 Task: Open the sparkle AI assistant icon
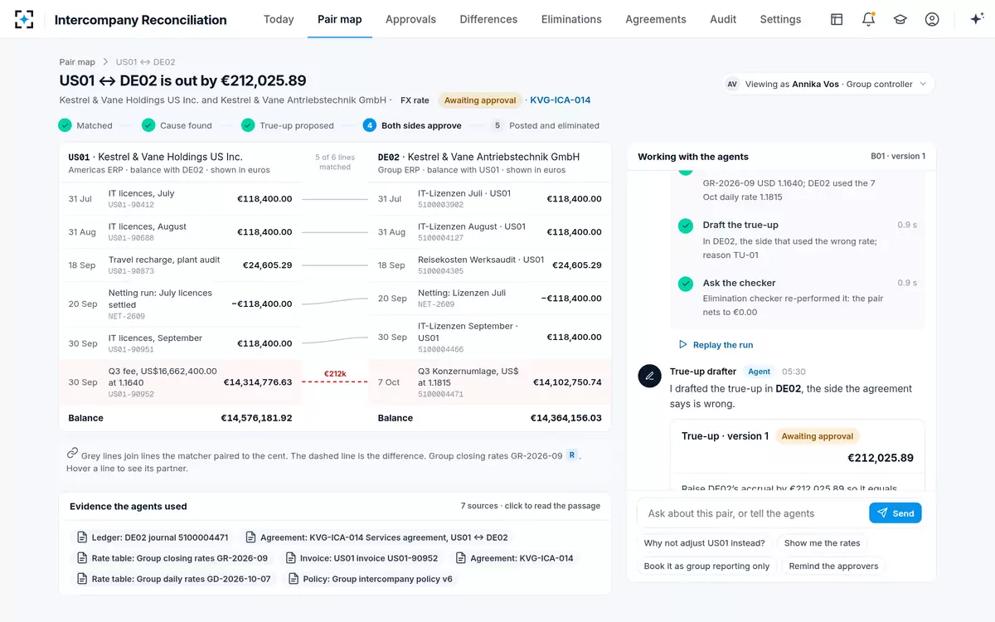coord(976,19)
